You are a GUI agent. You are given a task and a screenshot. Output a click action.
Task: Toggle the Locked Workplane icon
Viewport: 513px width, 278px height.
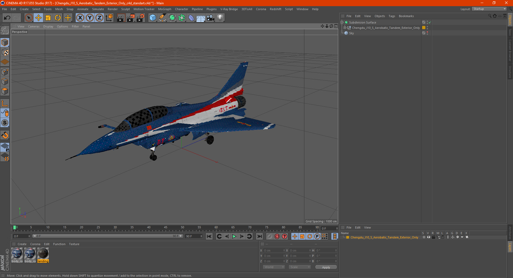[5, 147]
